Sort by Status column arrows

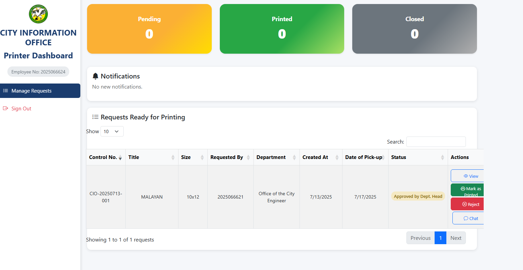click(x=443, y=157)
